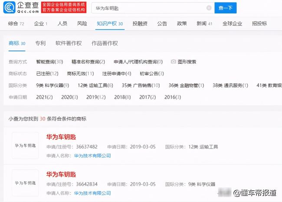Open the 企业 tab

pos(41,23)
